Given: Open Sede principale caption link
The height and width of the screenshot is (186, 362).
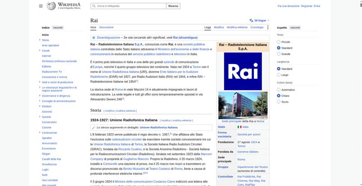Looking at the screenshot, I should [x=231, y=121].
